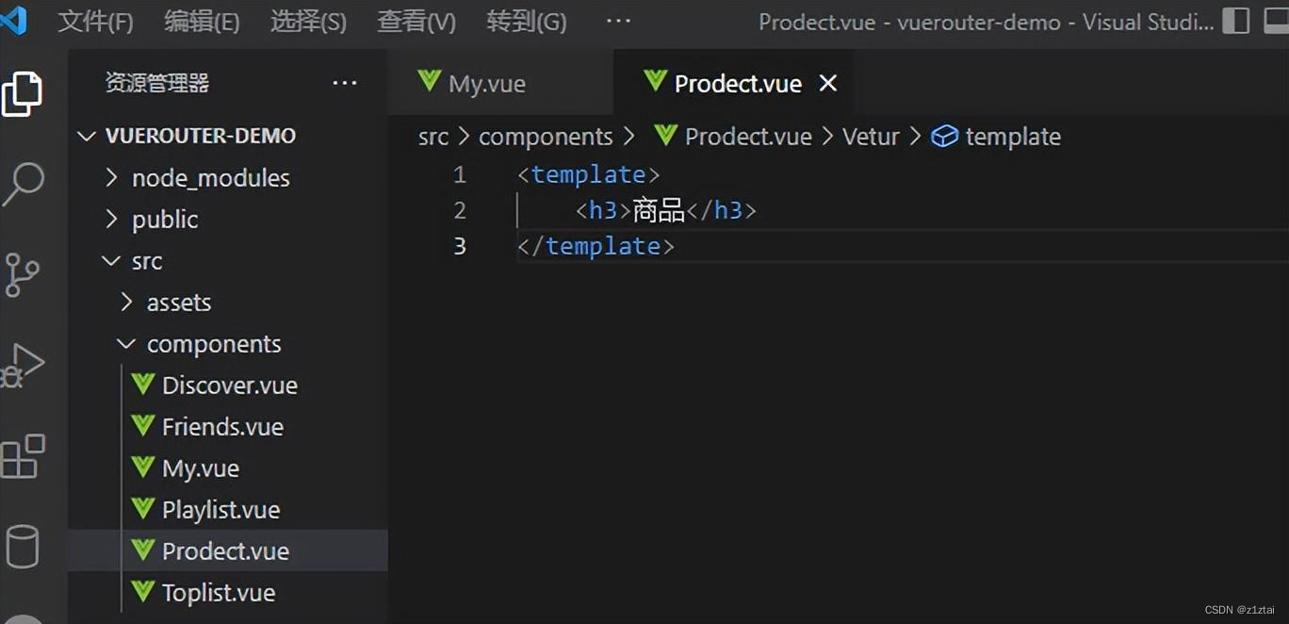
Task: Click src in the breadcrumb path
Action: click(x=432, y=136)
